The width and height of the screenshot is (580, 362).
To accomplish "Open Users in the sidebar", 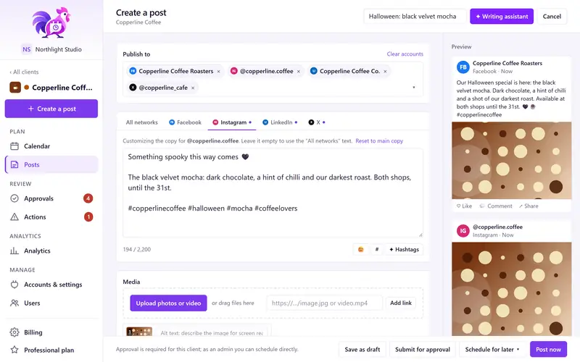I will (x=51, y=303).
